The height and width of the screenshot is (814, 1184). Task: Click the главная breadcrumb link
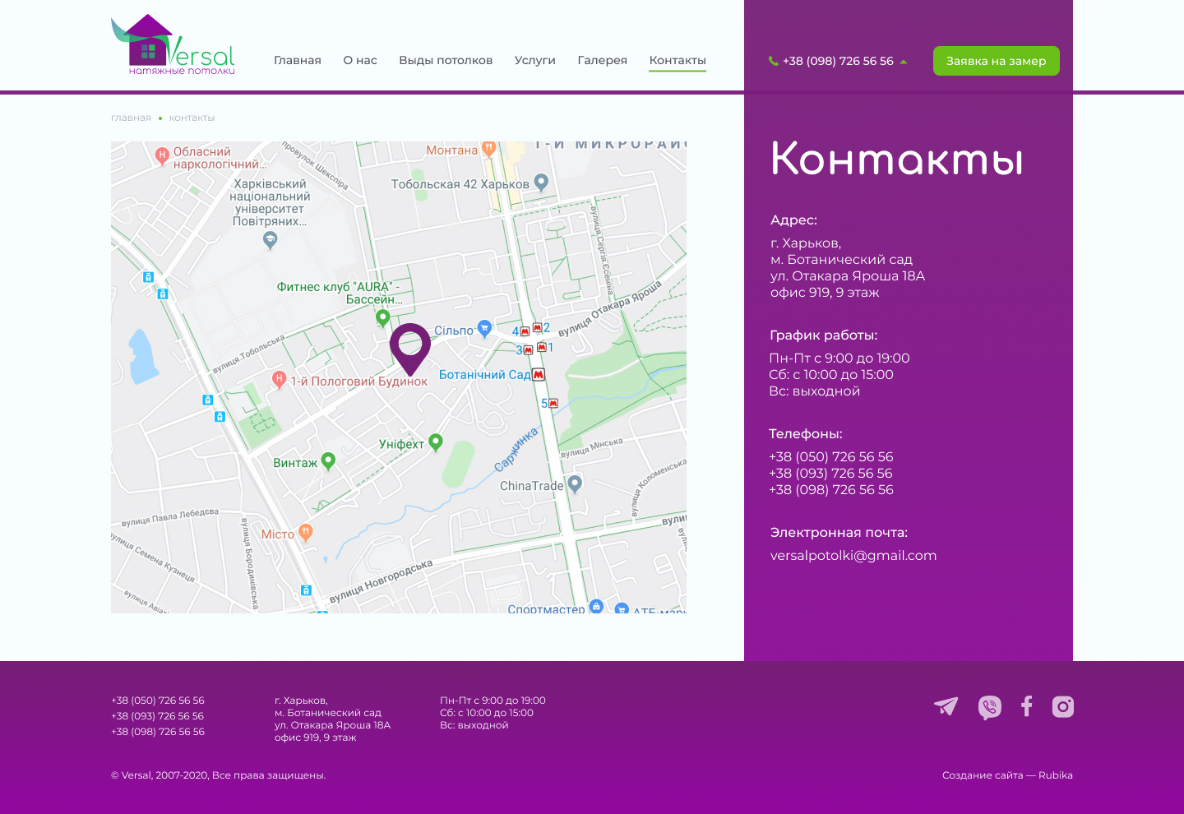(x=131, y=118)
